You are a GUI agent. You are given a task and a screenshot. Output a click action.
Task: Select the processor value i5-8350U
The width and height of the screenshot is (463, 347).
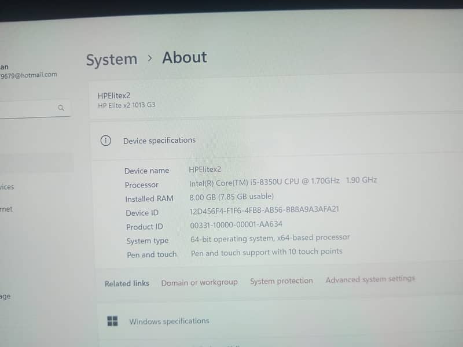pos(283,182)
